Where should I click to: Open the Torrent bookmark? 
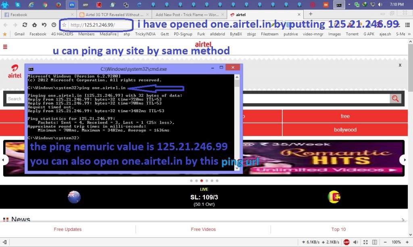coord(352,34)
